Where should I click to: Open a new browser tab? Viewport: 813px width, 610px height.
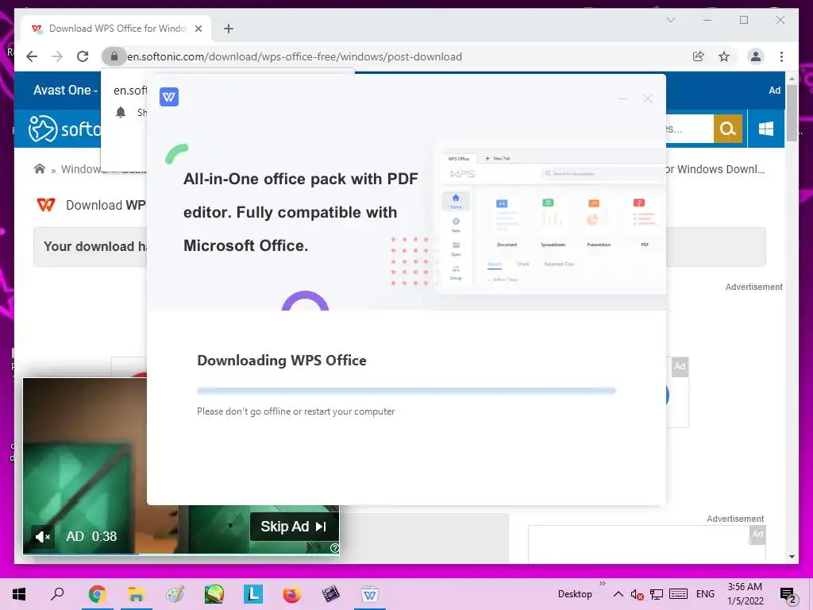point(229,29)
